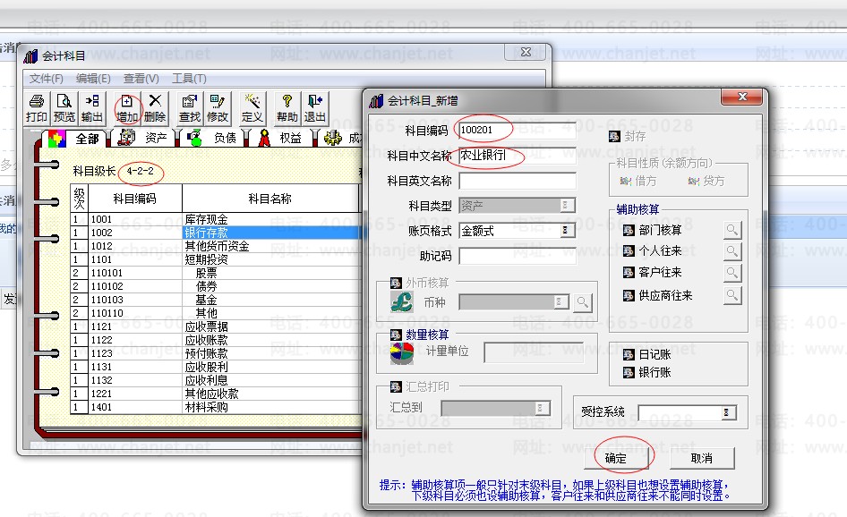Enable the 汇总打印 summary print checkbox

[396, 387]
